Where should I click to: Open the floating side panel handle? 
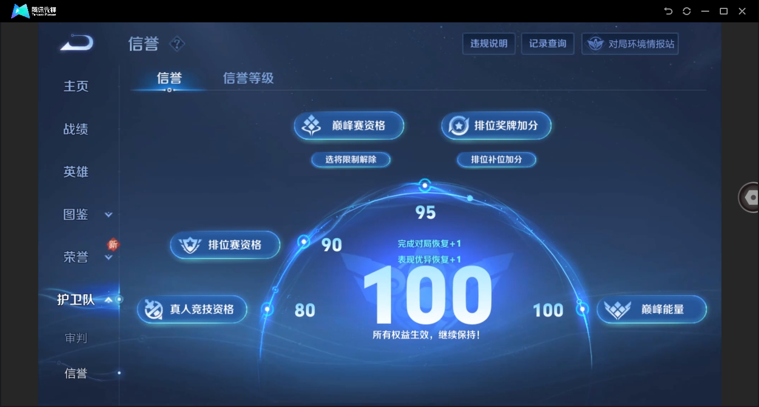click(749, 197)
